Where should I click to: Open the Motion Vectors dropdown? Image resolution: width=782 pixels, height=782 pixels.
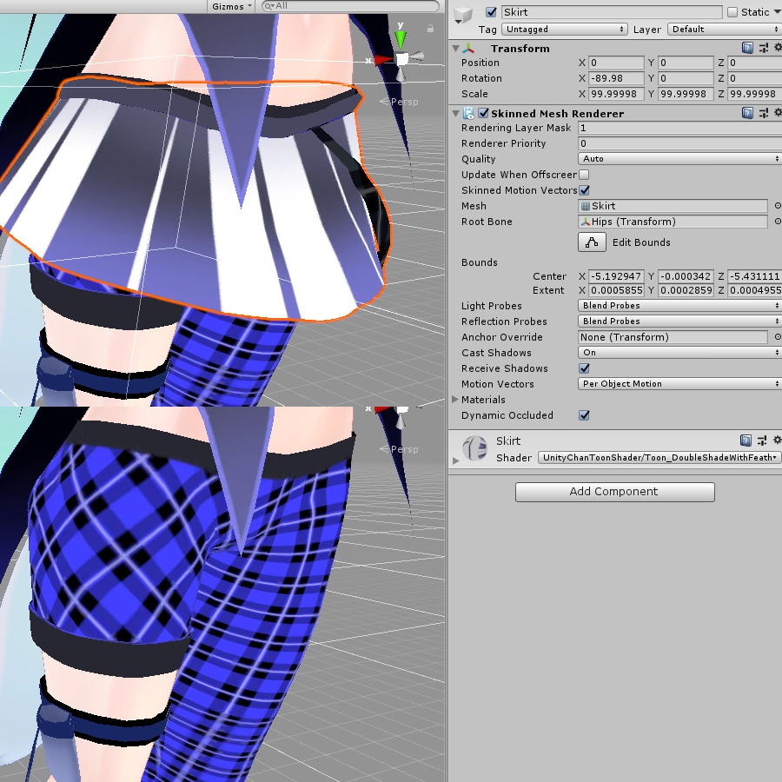coord(679,384)
